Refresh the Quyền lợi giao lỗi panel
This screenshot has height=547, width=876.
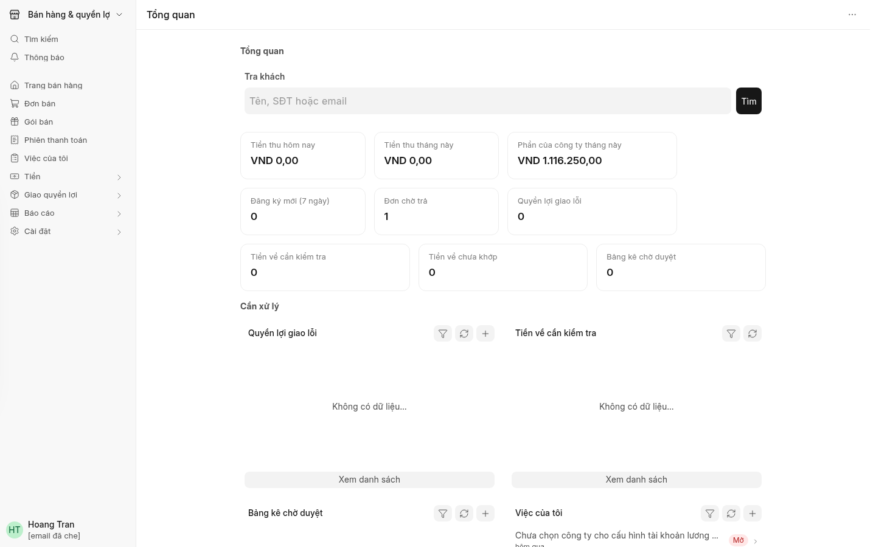coord(464,334)
